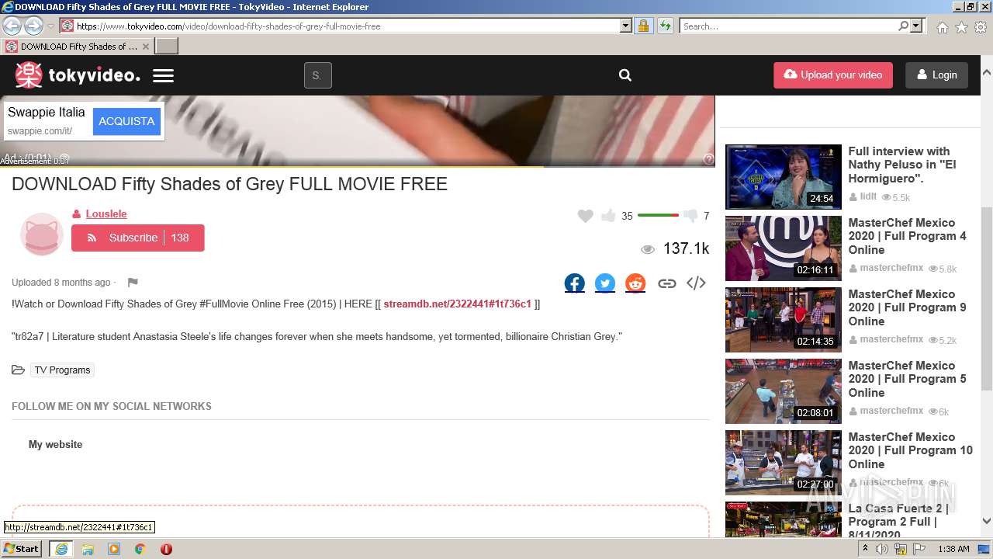The height and width of the screenshot is (559, 993).
Task: Click the thumbs down dislike icon
Action: 690,216
